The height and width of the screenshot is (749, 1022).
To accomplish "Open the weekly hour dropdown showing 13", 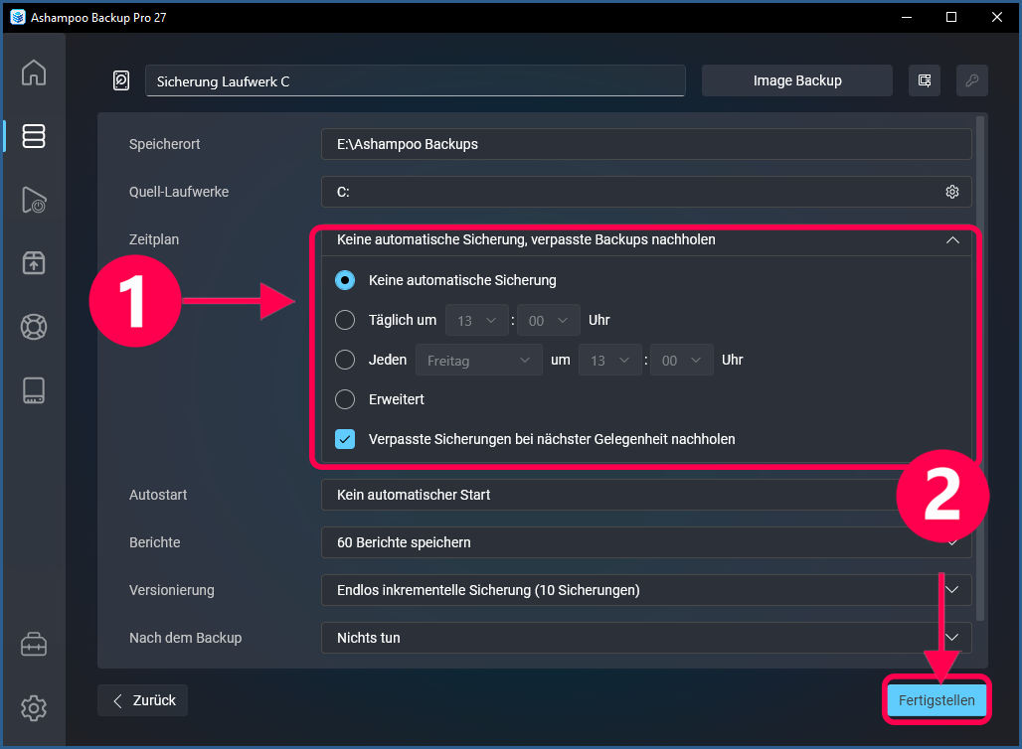I will [x=610, y=361].
